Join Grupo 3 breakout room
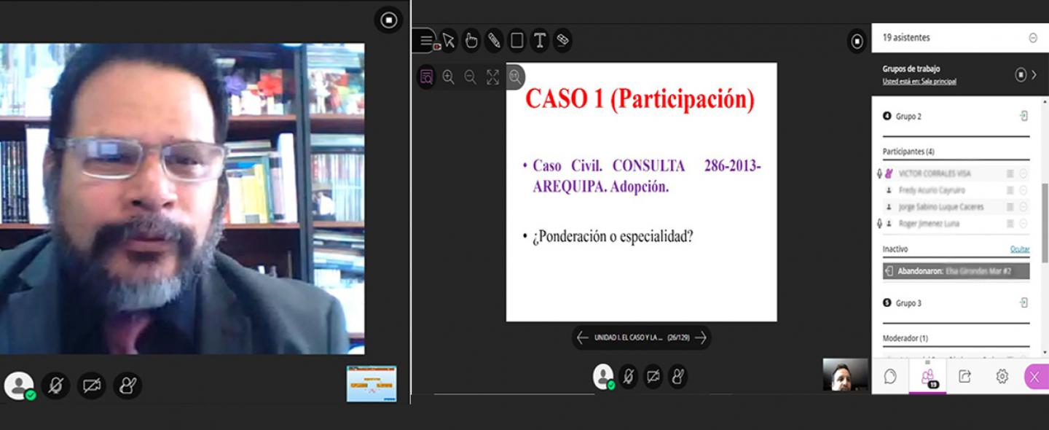 click(1024, 302)
